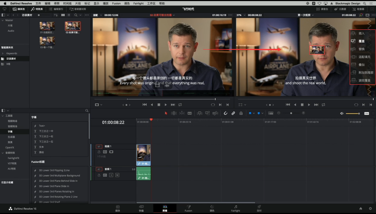The height and width of the screenshot is (214, 376).
Task: Open the Fairlight menu in menu bar
Action: [138, 3]
